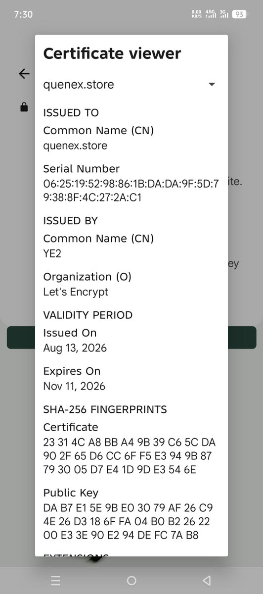Tap the Let's Encrypt organization value
The height and width of the screenshot is (594, 263).
[76, 292]
